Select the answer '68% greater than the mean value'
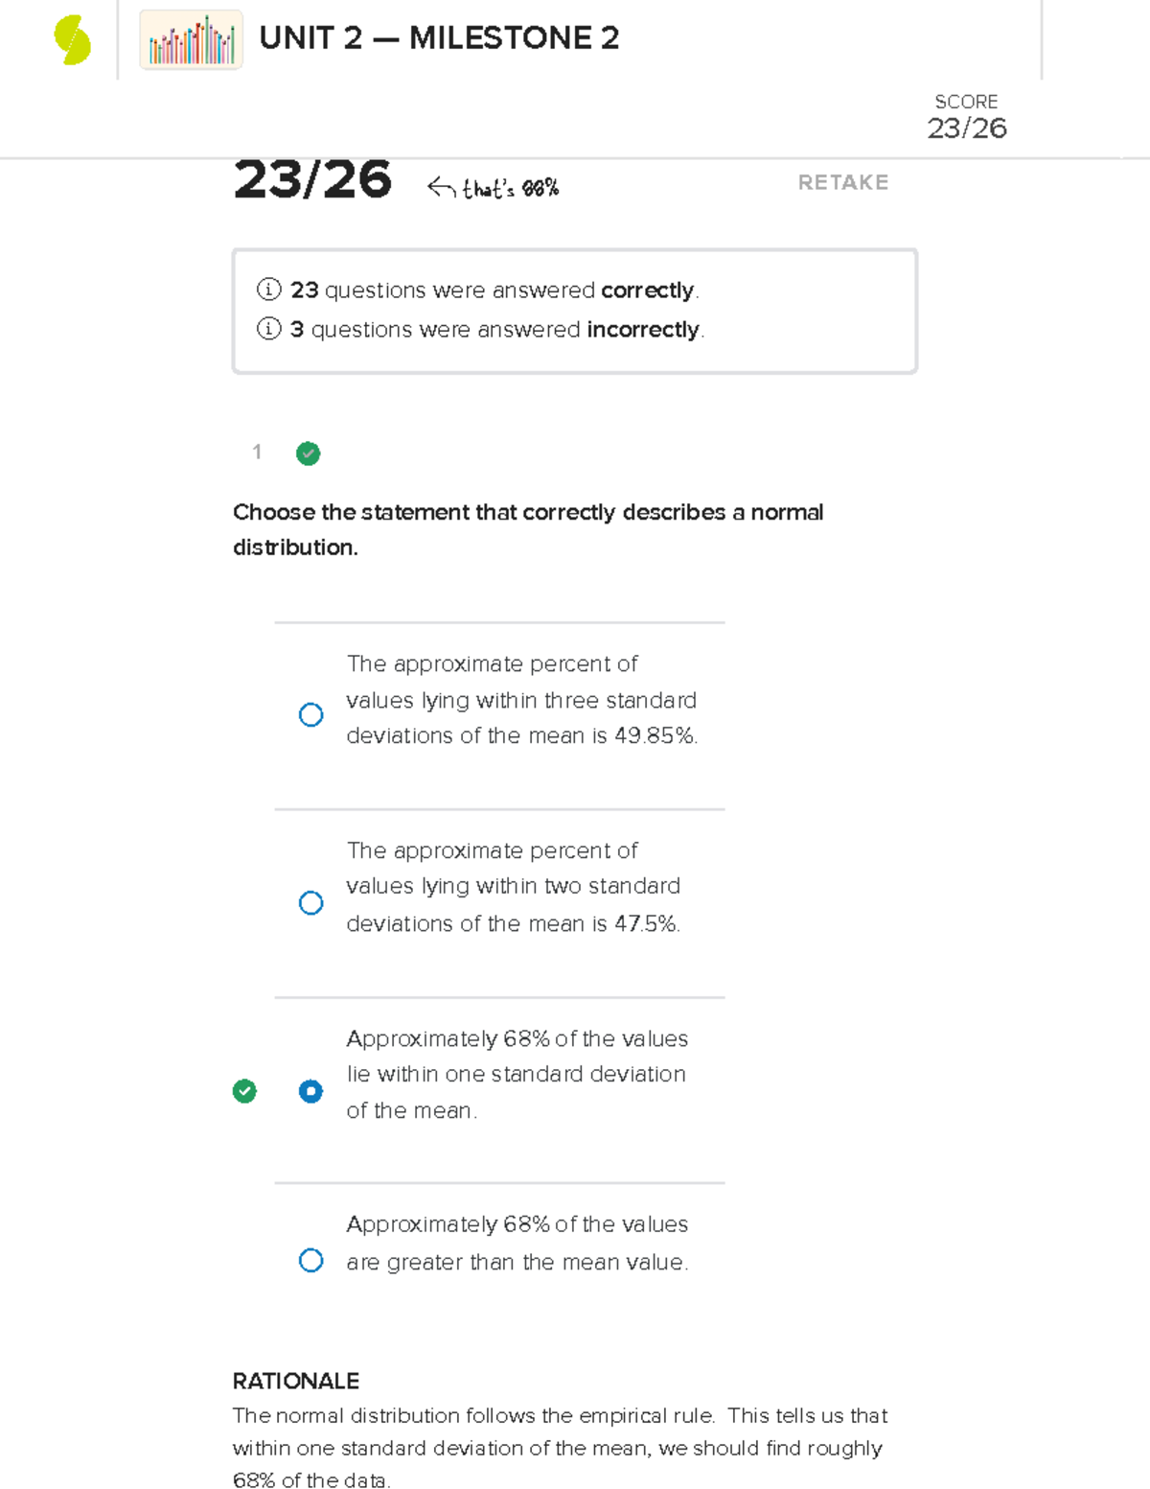 click(310, 1260)
